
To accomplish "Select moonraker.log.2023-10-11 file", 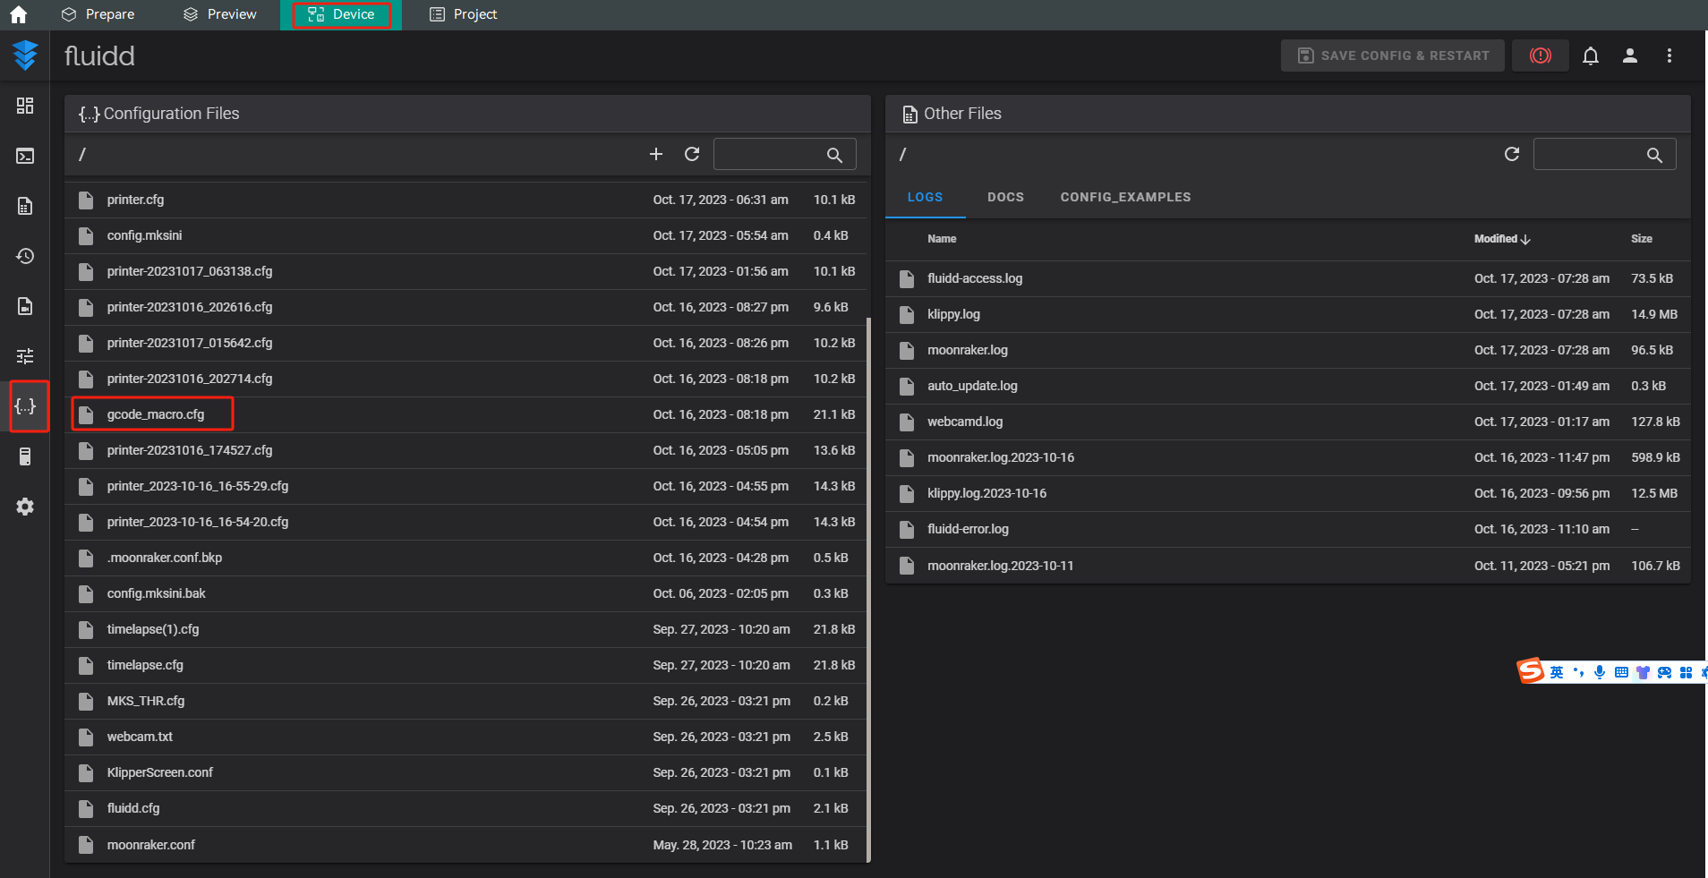I will coord(1288,566).
